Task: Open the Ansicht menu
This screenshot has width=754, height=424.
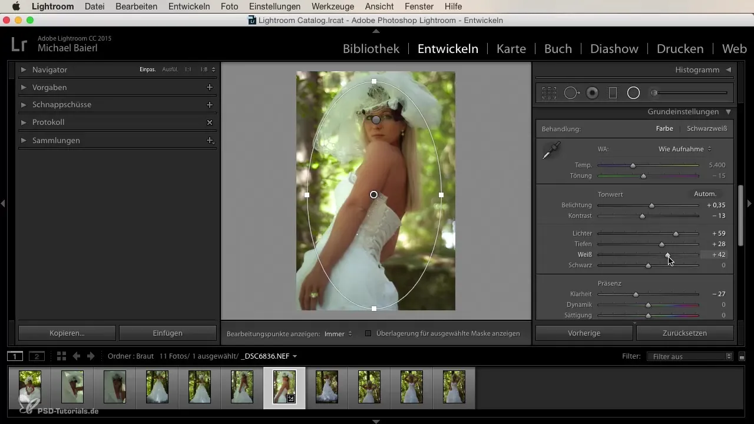Action: [x=380, y=6]
